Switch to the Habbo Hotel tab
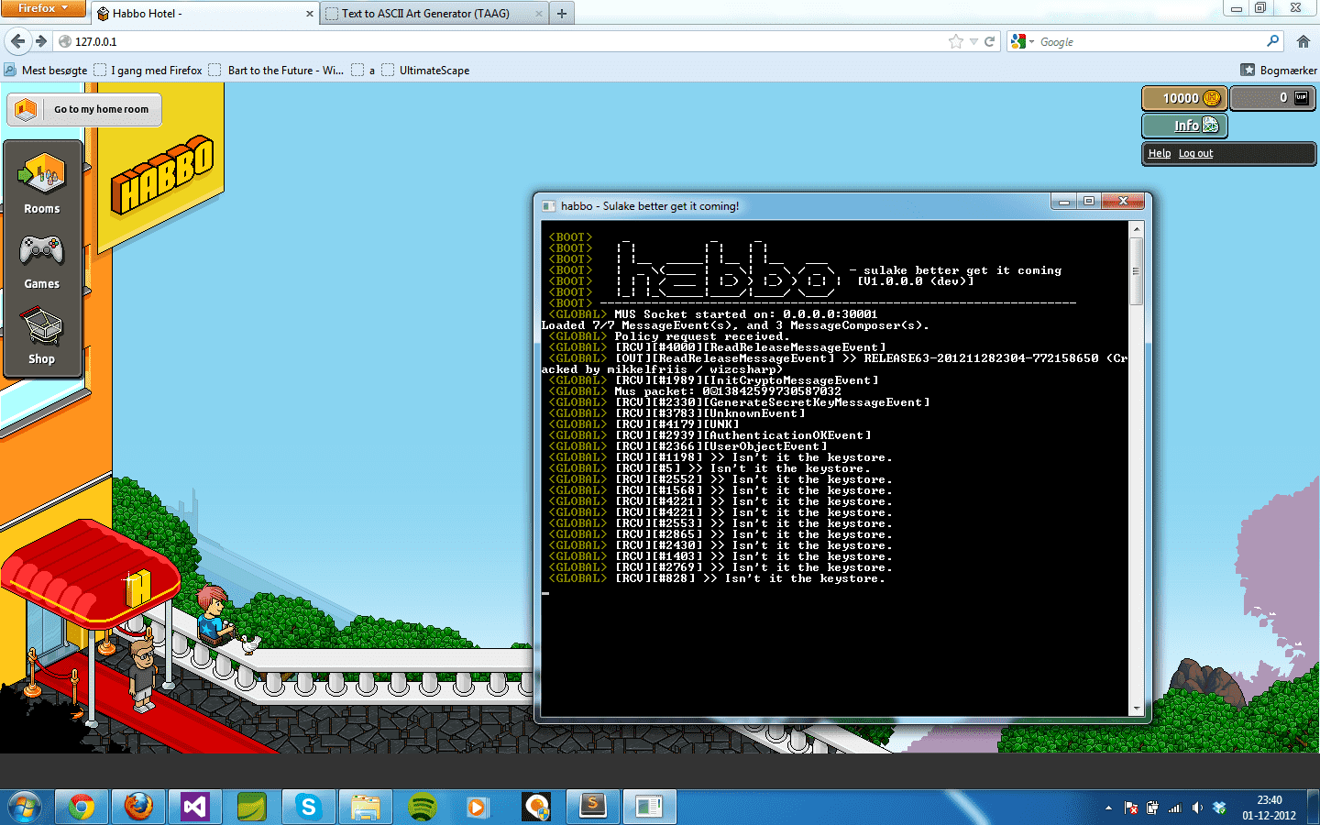Screen dimensions: 1320x825 203,14
